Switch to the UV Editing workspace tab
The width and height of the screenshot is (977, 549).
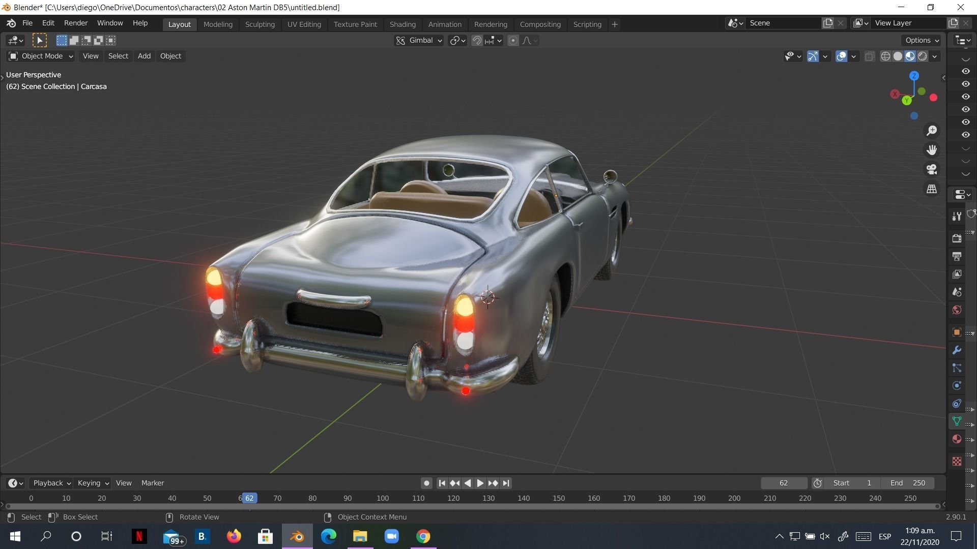click(304, 24)
